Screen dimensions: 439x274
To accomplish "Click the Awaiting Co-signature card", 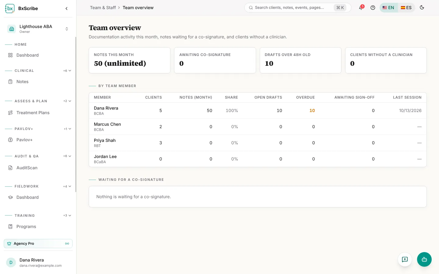I will [x=215, y=60].
